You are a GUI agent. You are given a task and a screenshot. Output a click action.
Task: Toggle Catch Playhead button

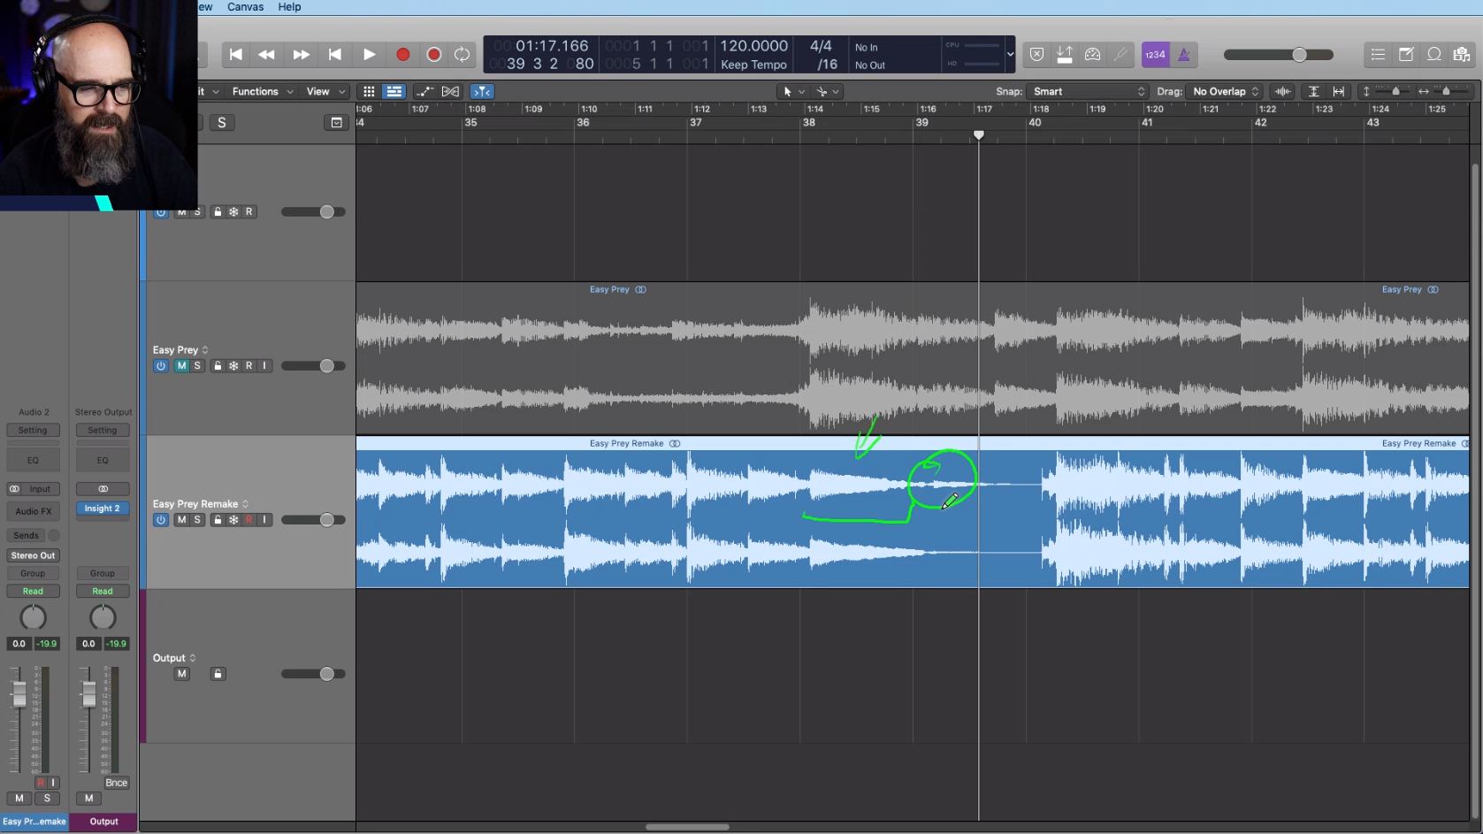[x=482, y=92]
